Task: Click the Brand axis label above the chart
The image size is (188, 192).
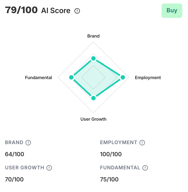Action: click(93, 36)
